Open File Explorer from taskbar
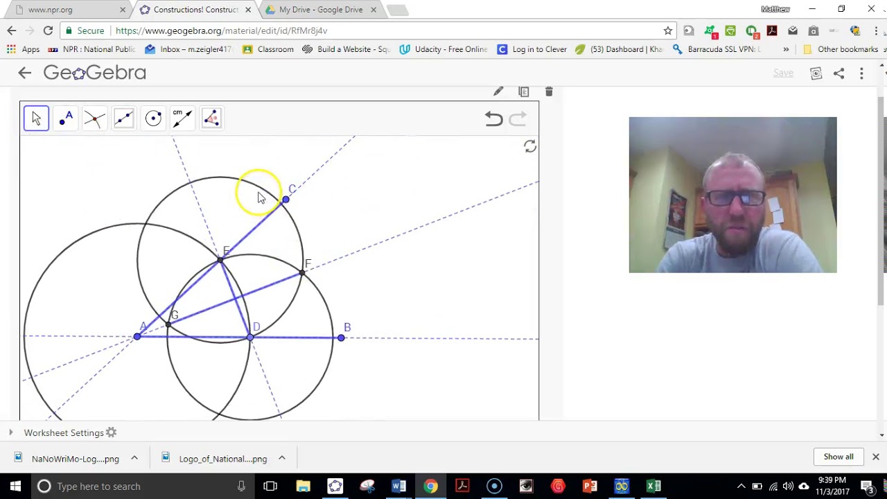The width and height of the screenshot is (887, 499). (x=303, y=486)
